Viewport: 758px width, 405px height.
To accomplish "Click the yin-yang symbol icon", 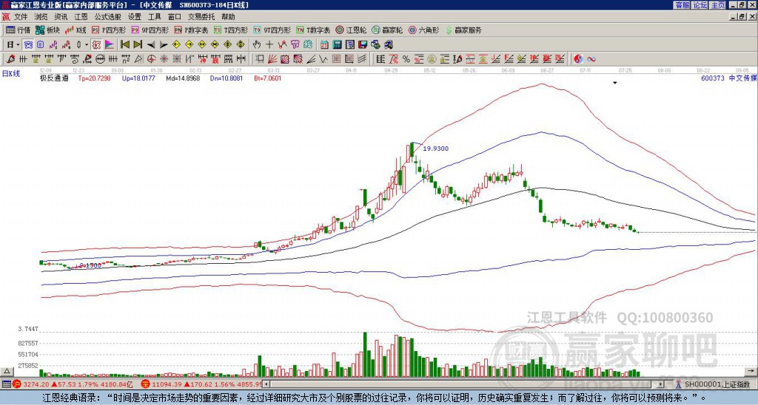I will pyautogui.click(x=578, y=59).
